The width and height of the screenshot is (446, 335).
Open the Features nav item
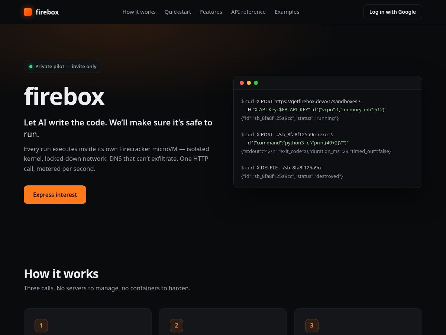tap(211, 12)
